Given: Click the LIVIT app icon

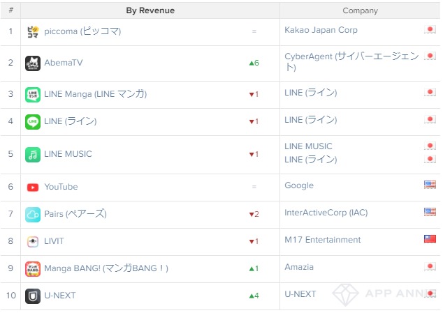Looking at the screenshot, I should [32, 241].
